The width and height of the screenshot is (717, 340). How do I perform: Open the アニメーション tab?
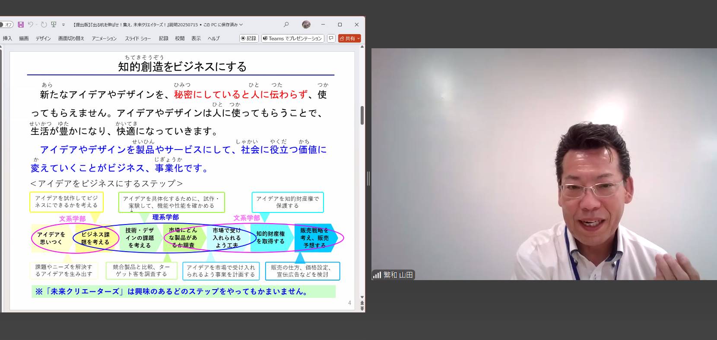(x=104, y=38)
